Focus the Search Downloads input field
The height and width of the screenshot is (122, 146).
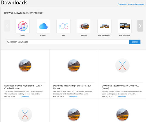[x=68, y=42]
